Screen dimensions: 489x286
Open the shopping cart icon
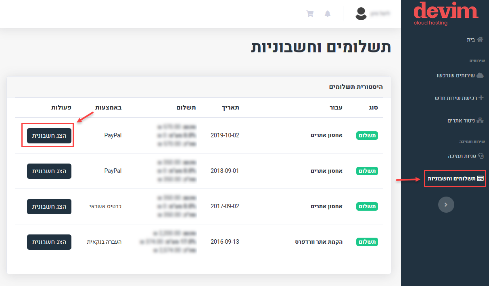coord(310,14)
